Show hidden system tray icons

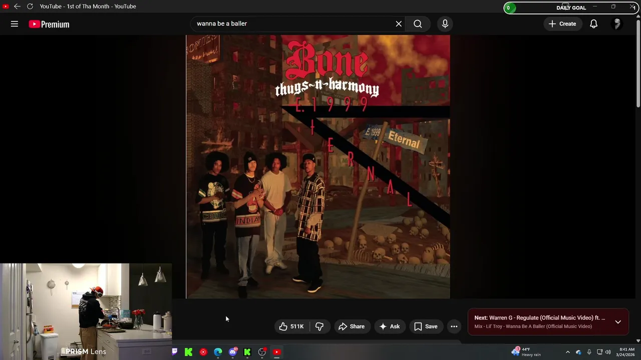pos(567,352)
